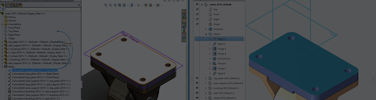Screen dimensions: 376x100
Task: Open the PropertyManager tab
Action: pos(8,5)
